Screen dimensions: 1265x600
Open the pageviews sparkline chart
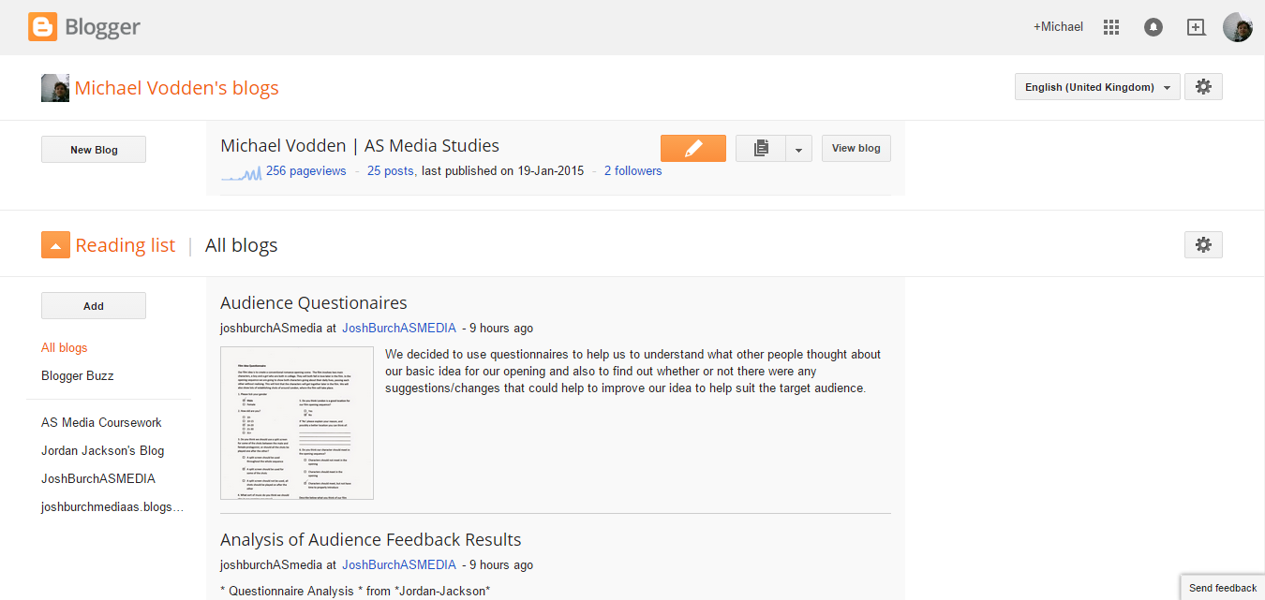(x=241, y=173)
